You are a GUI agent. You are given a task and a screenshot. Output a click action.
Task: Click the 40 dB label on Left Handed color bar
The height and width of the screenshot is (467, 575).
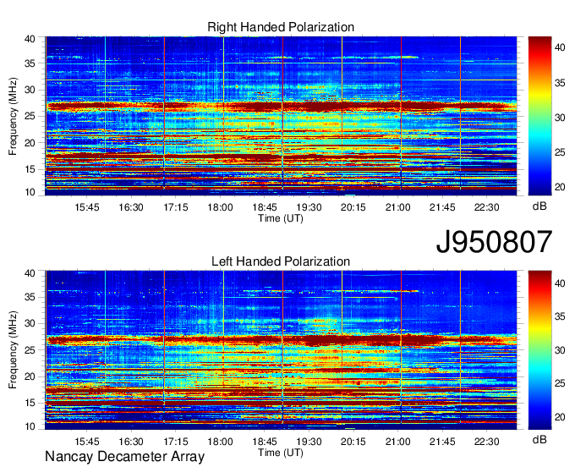[x=560, y=283]
